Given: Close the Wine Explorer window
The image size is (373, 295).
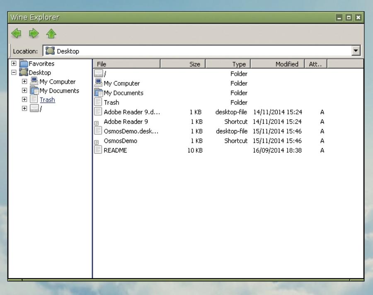Looking at the screenshot, I should coord(358,17).
